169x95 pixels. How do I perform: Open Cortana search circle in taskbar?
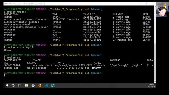click(x=13, y=85)
